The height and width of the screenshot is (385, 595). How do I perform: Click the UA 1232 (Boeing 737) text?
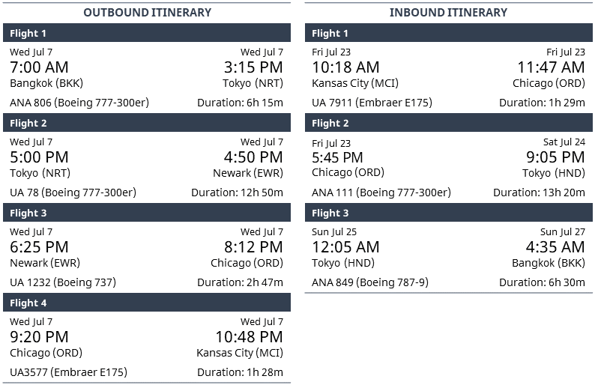pos(63,282)
